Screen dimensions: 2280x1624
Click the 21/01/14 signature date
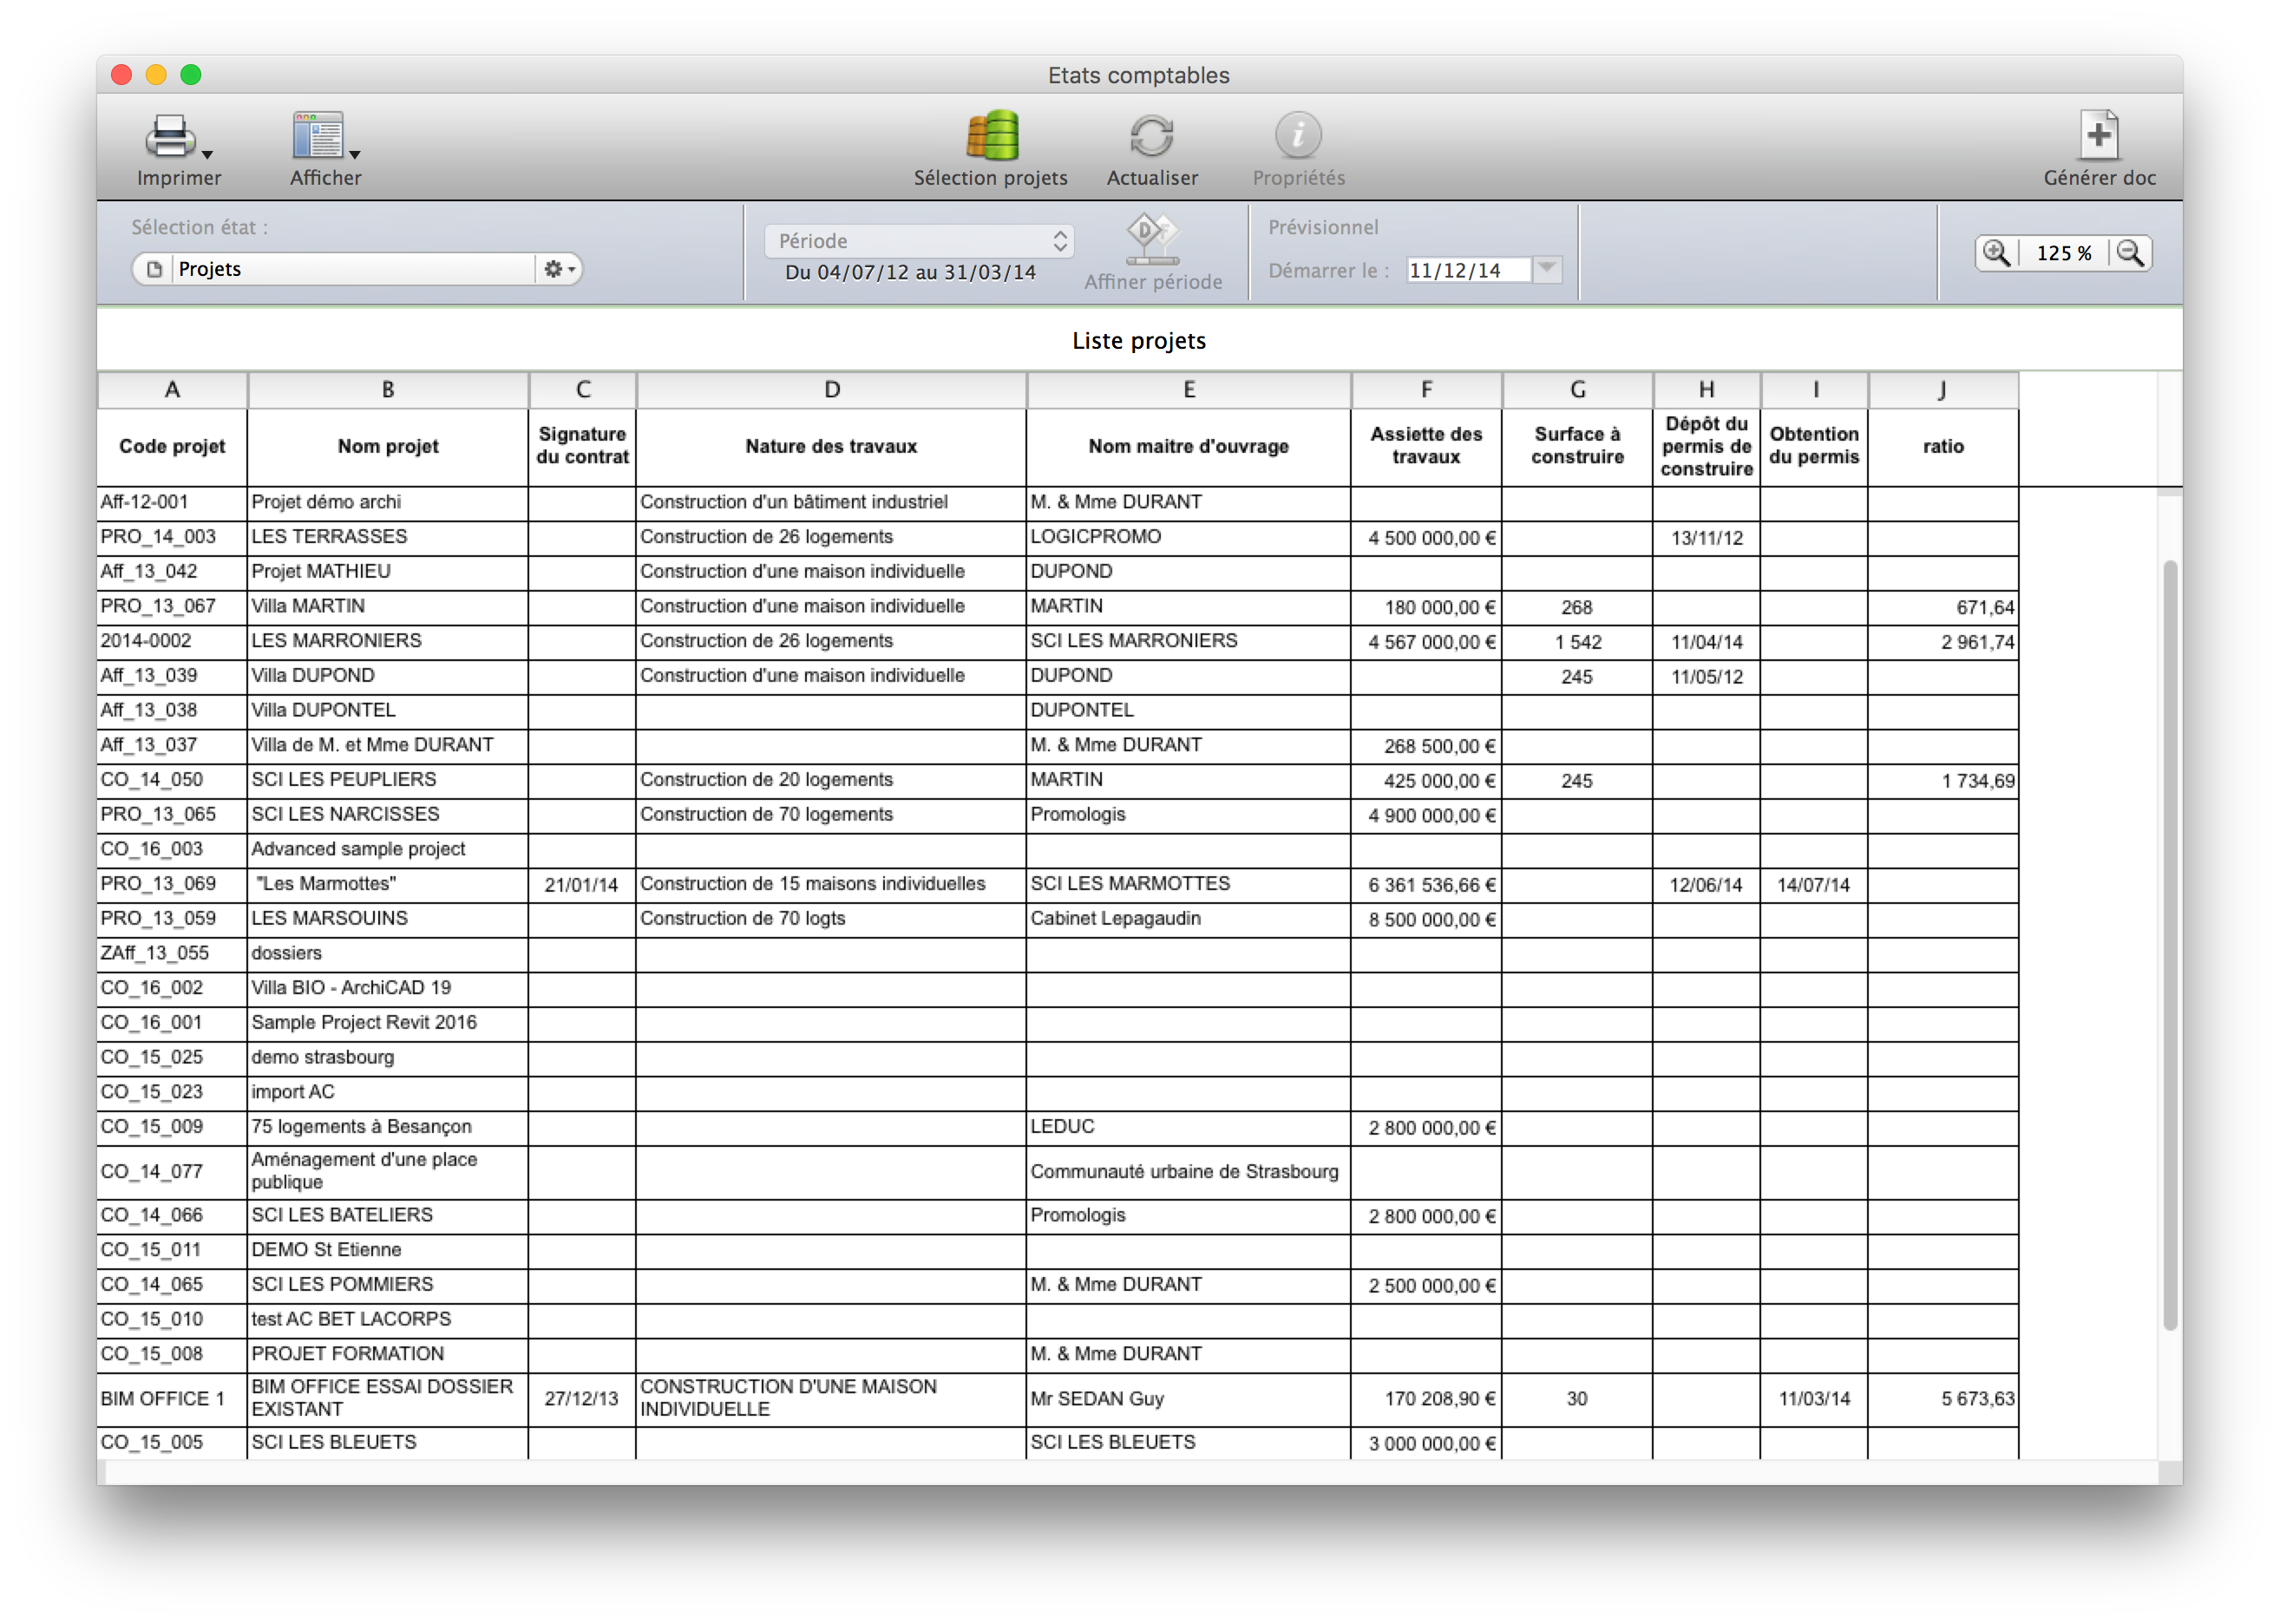(x=582, y=885)
